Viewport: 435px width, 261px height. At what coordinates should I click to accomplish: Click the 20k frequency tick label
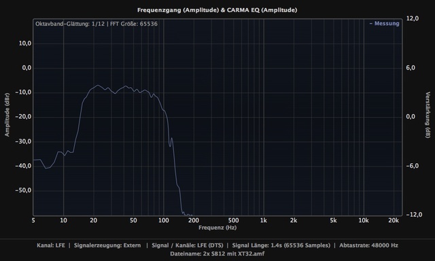coord(394,220)
